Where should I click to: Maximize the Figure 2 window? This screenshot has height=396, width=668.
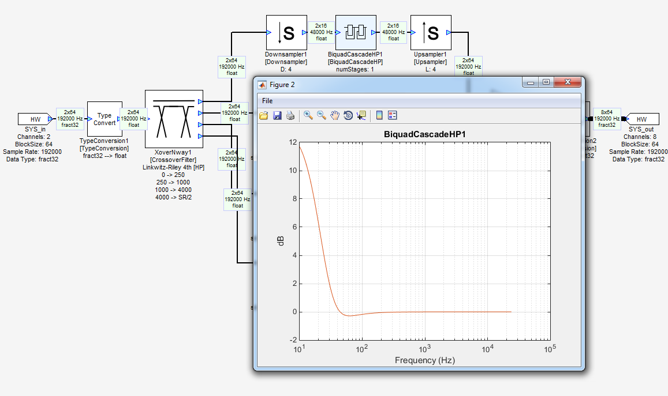click(546, 83)
